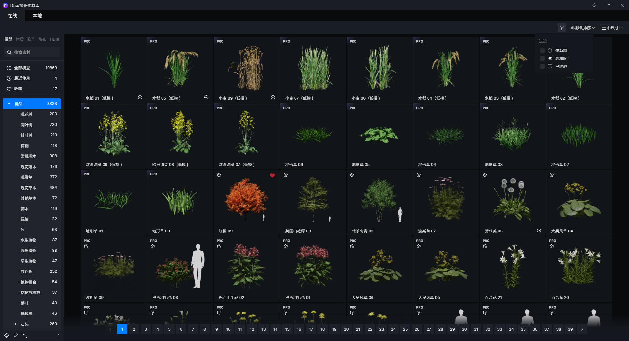629x341 pixels.
Task: Go to page 5
Action: point(169,329)
